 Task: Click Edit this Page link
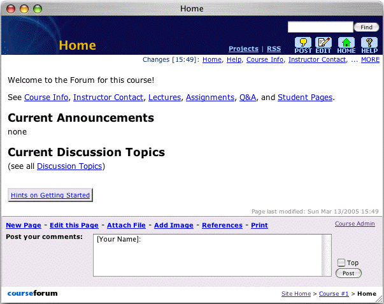74,226
